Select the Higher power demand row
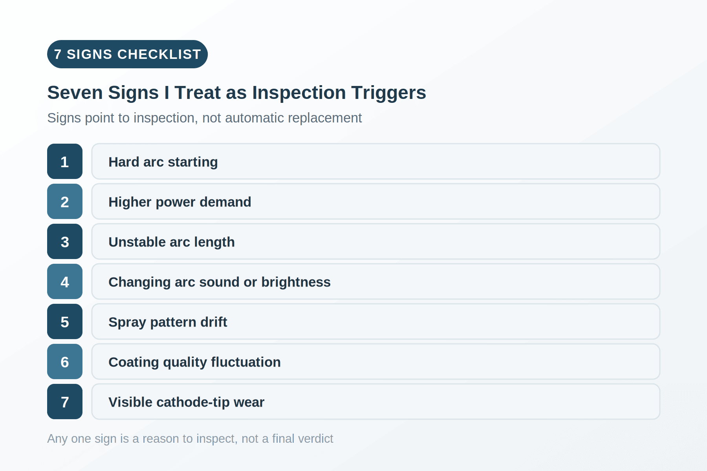 (x=376, y=201)
